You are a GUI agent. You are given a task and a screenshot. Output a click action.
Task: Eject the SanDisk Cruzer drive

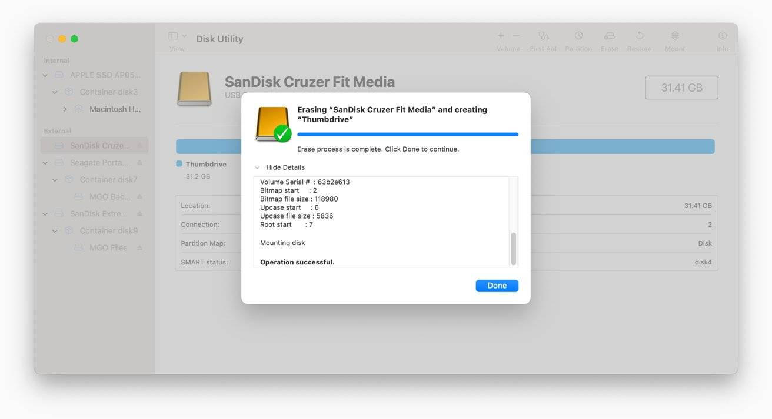(140, 145)
